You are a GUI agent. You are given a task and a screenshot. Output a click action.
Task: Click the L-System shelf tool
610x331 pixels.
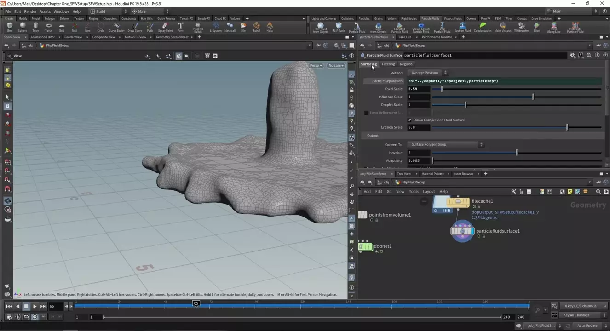(215, 27)
